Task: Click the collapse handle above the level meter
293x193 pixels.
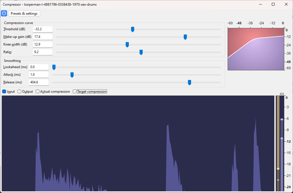Action: click(x=282, y=94)
